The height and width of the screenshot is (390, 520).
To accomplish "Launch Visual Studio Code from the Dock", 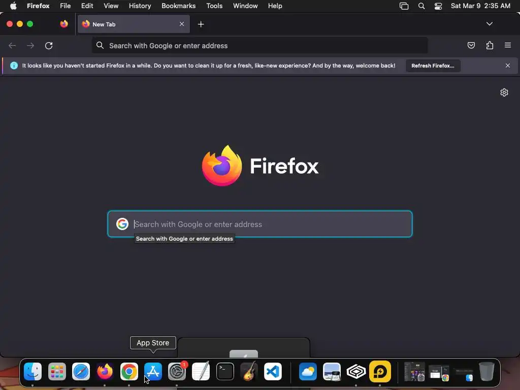I will pyautogui.click(x=273, y=371).
